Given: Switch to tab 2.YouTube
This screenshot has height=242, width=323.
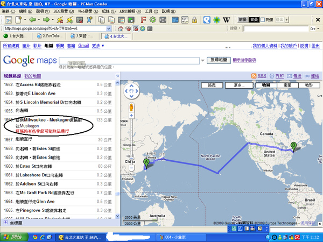Looking at the screenshot, I should point(50,36).
